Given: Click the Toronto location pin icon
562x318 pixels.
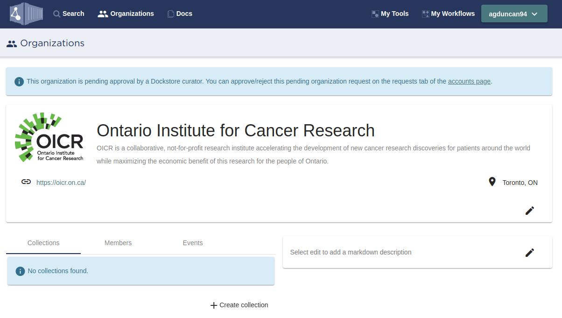Looking at the screenshot, I should pyautogui.click(x=492, y=182).
